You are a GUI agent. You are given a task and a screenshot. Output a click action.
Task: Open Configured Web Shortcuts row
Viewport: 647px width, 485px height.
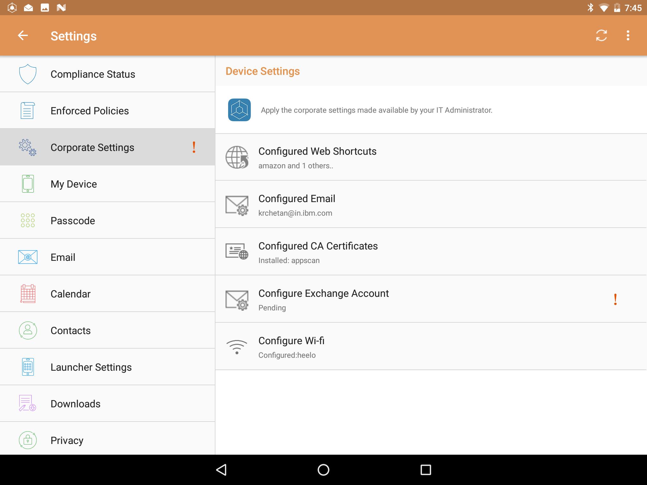click(431, 157)
